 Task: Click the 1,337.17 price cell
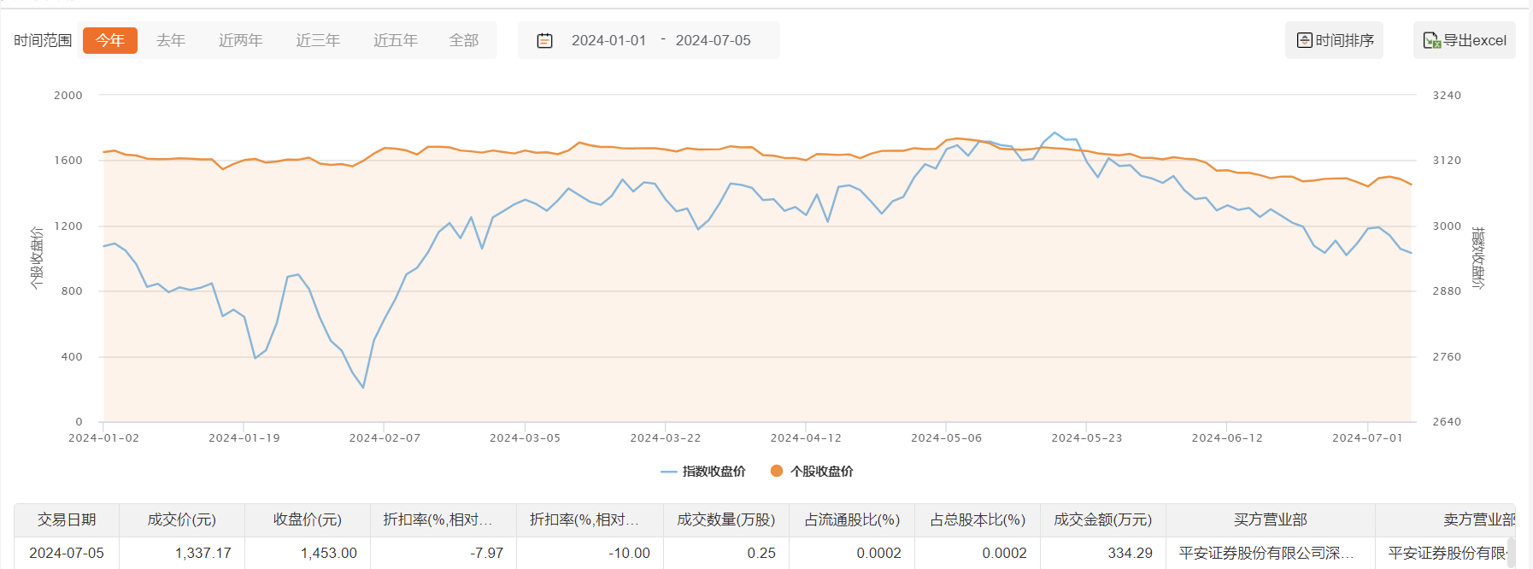pos(182,553)
